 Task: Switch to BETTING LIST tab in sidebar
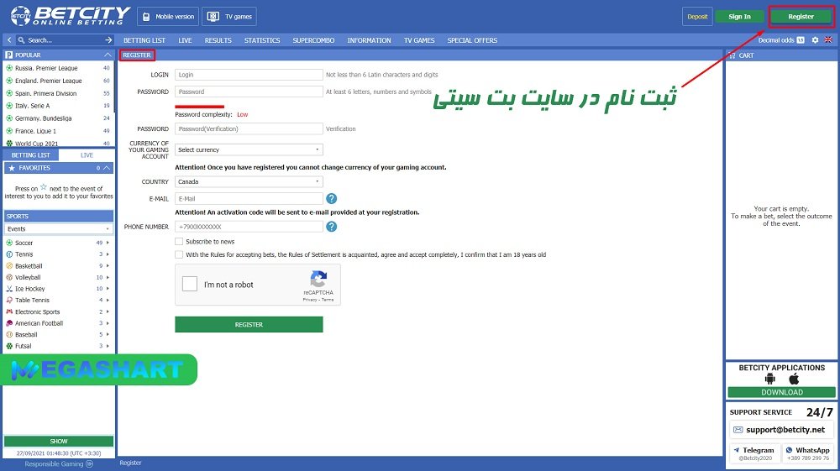point(30,155)
